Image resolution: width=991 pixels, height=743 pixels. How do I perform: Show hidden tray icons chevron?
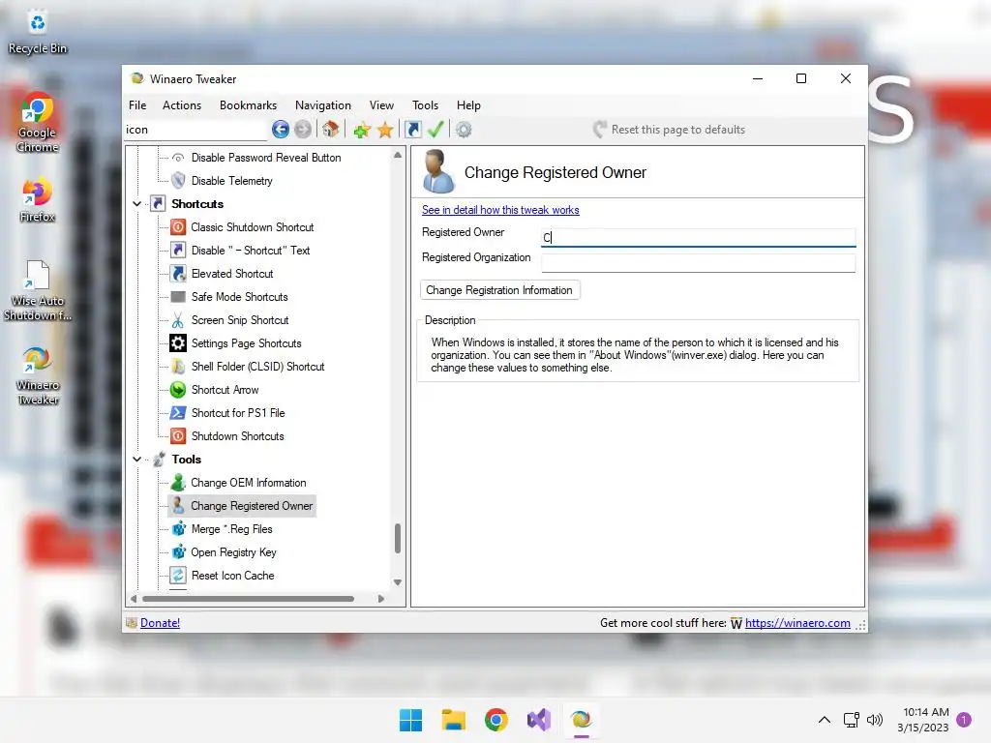[825, 720]
